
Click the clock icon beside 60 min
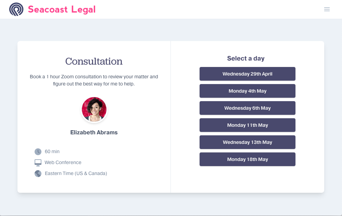(x=38, y=151)
